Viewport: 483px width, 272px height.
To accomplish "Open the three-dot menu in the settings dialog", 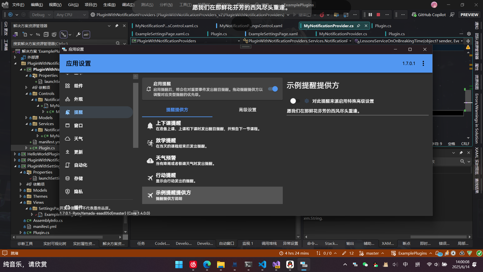I will [423, 63].
